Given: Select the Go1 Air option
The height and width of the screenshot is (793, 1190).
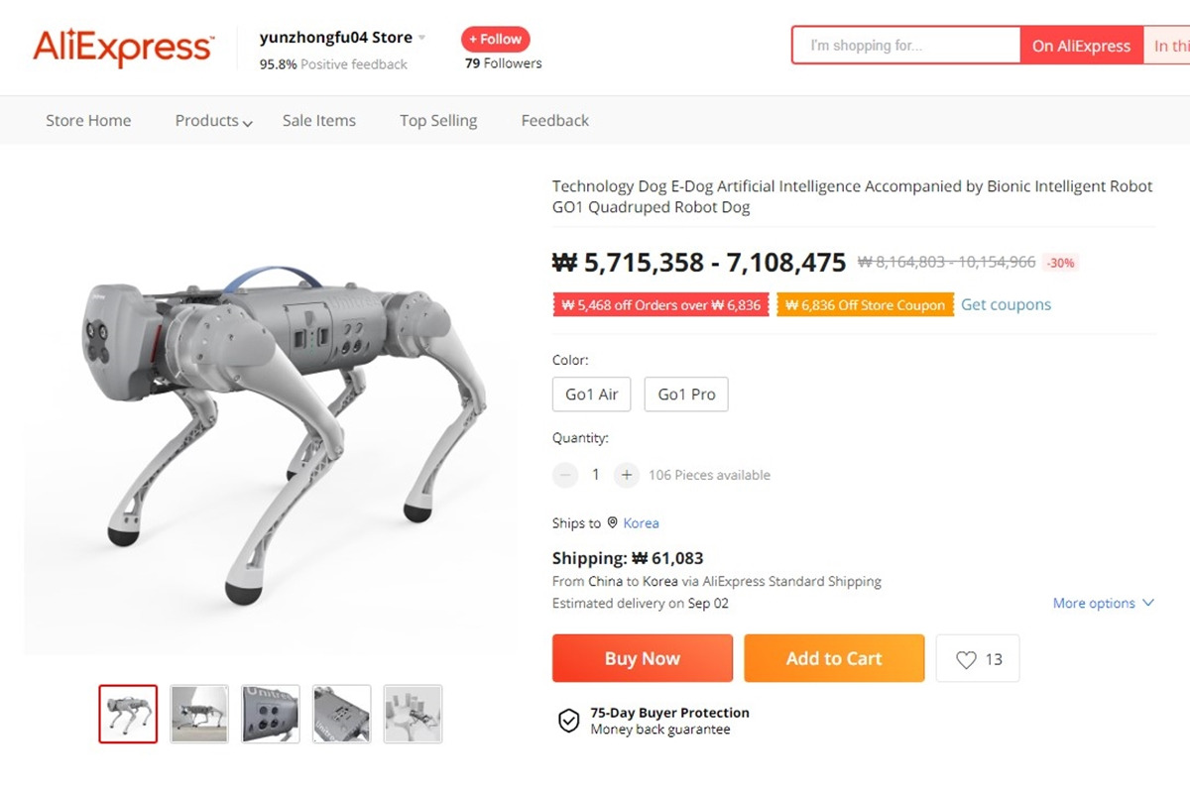Looking at the screenshot, I should click(x=592, y=395).
